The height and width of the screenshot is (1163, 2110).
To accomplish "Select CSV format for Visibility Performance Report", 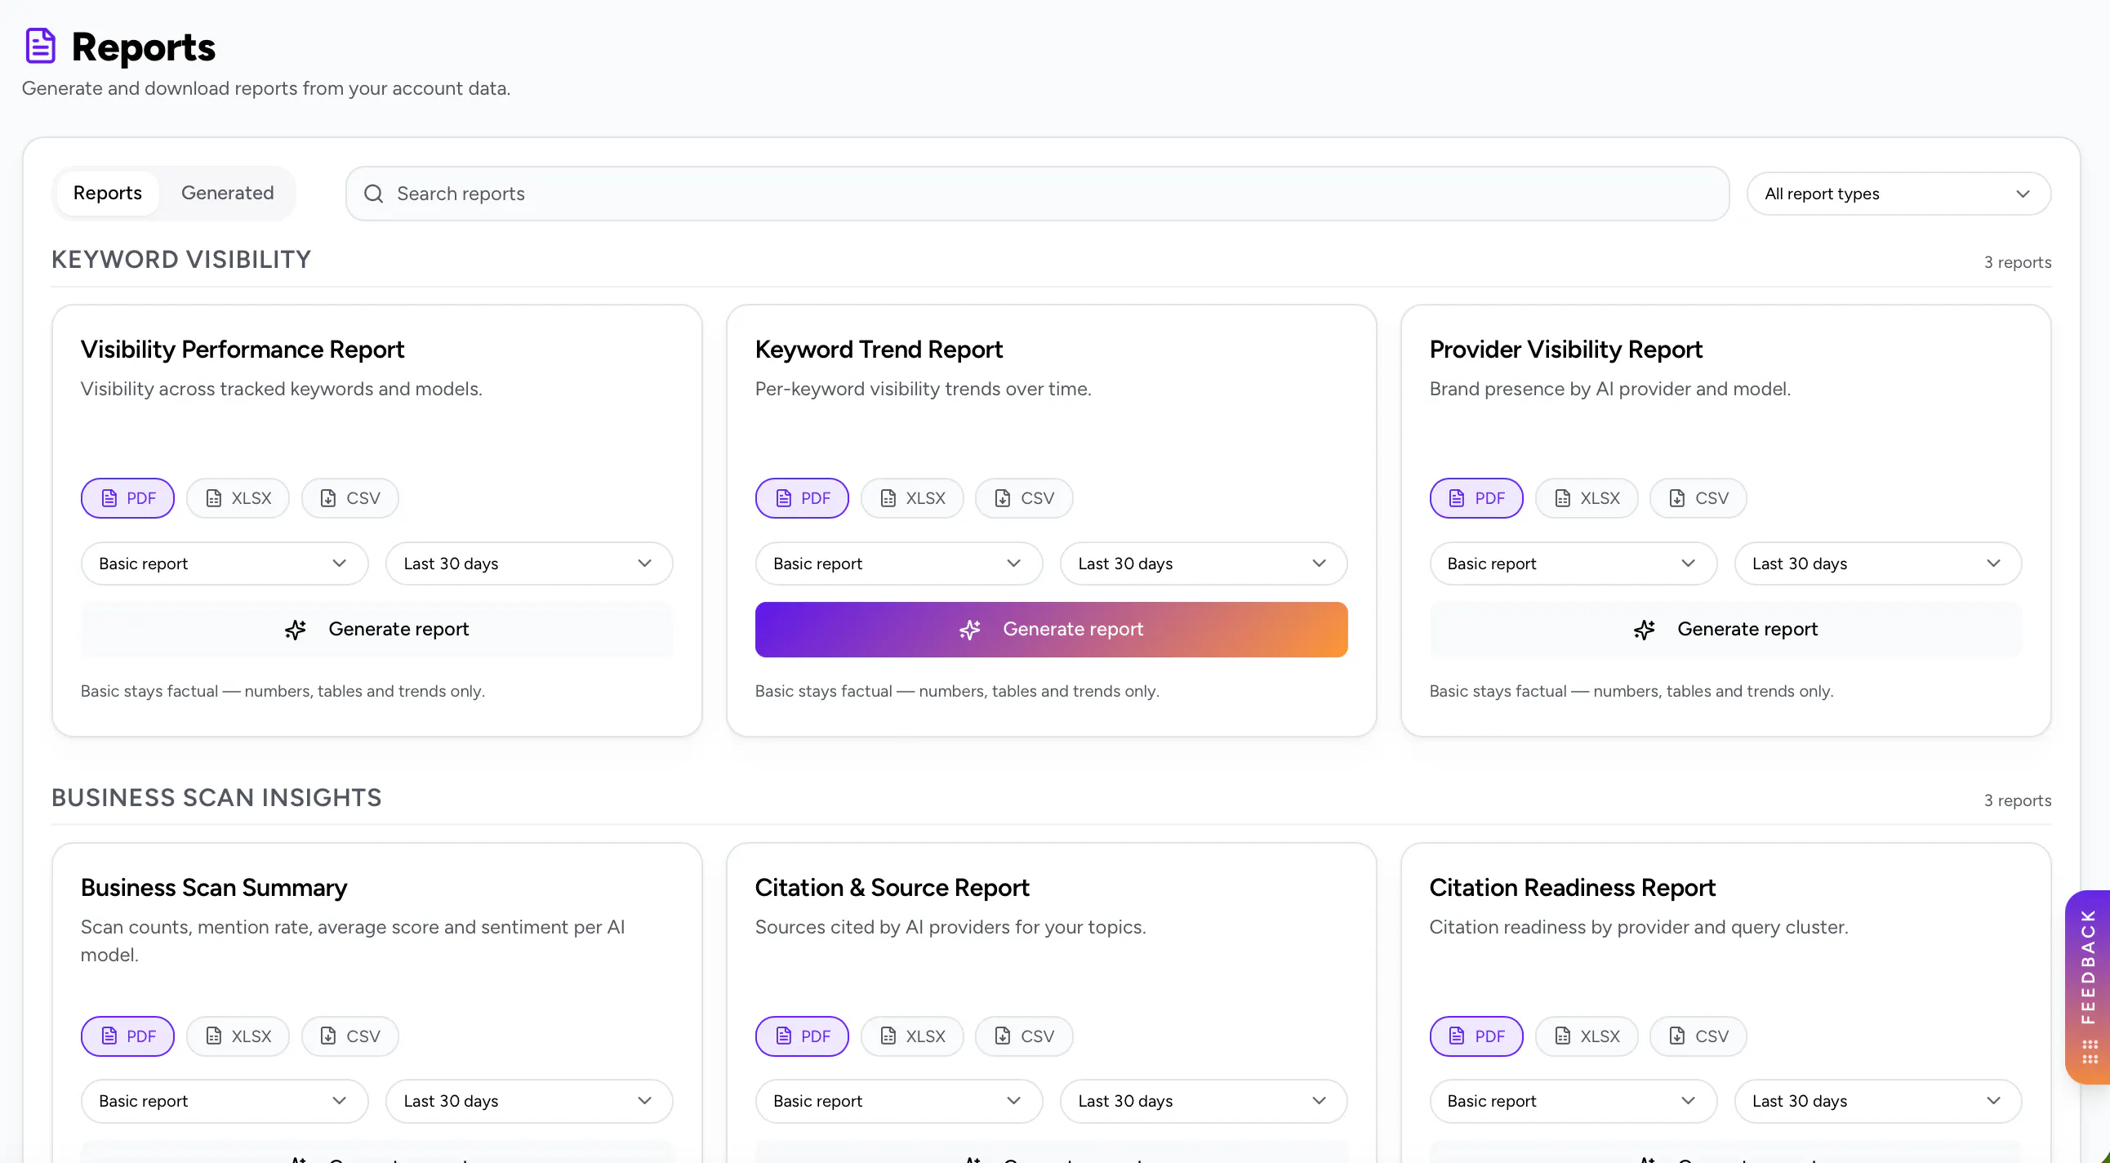I will click(349, 498).
